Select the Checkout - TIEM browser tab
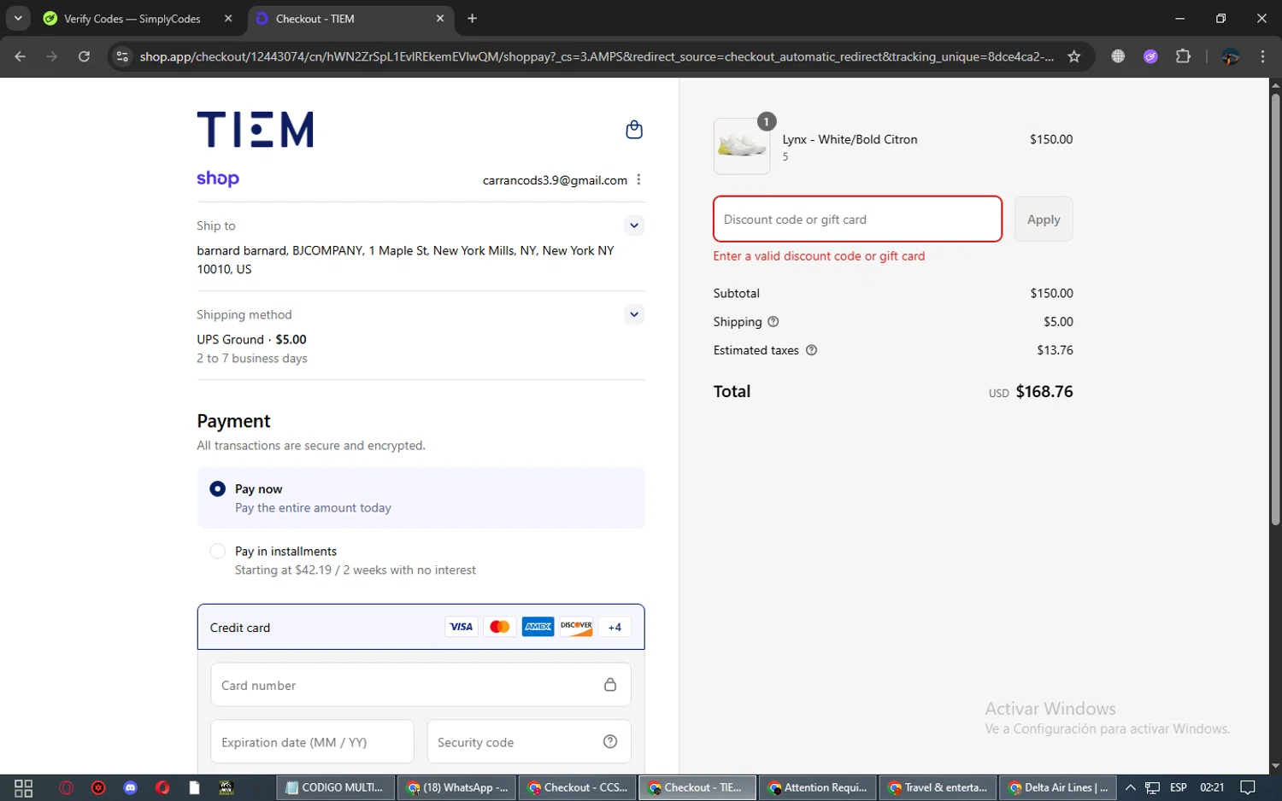This screenshot has height=801, width=1282. (351, 19)
